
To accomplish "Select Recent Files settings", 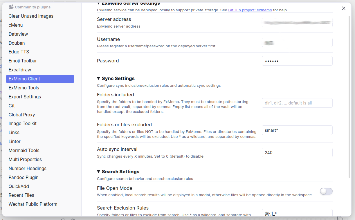I will click(x=40, y=195).
